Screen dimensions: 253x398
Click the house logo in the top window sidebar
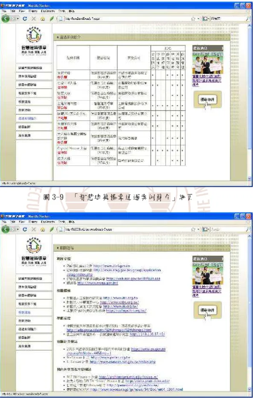[x=34, y=35]
